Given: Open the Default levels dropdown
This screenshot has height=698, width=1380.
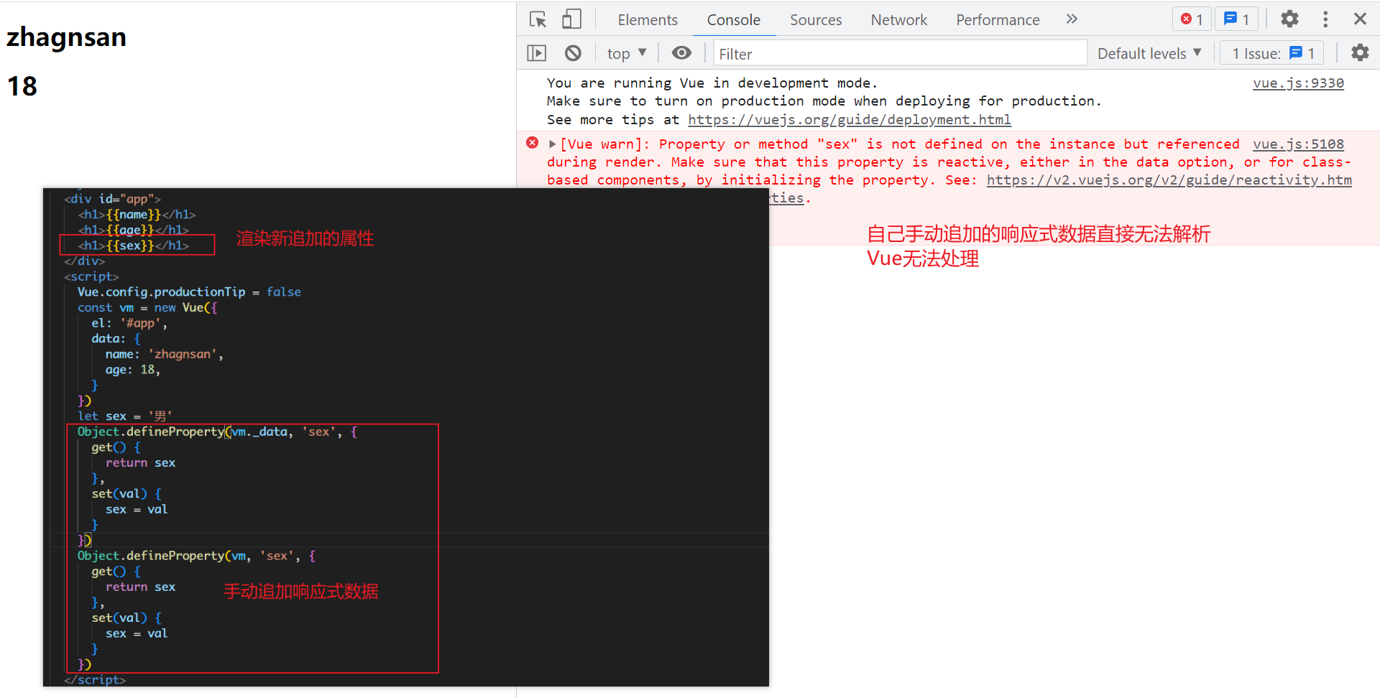Looking at the screenshot, I should pyautogui.click(x=1149, y=53).
